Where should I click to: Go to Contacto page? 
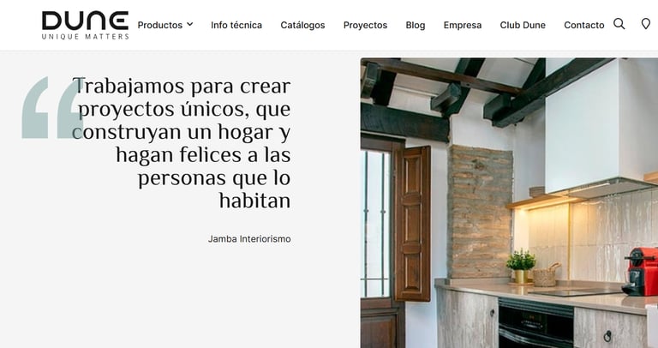(583, 25)
